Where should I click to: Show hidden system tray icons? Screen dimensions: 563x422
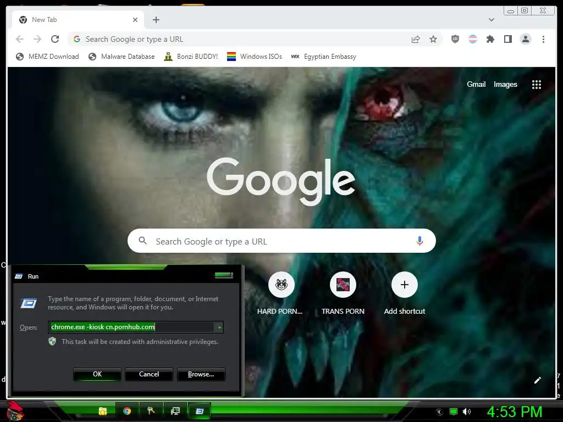coord(439,412)
